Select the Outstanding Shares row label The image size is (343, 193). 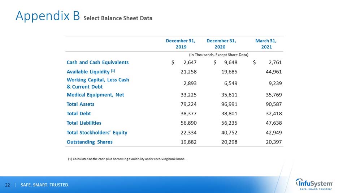click(90, 142)
